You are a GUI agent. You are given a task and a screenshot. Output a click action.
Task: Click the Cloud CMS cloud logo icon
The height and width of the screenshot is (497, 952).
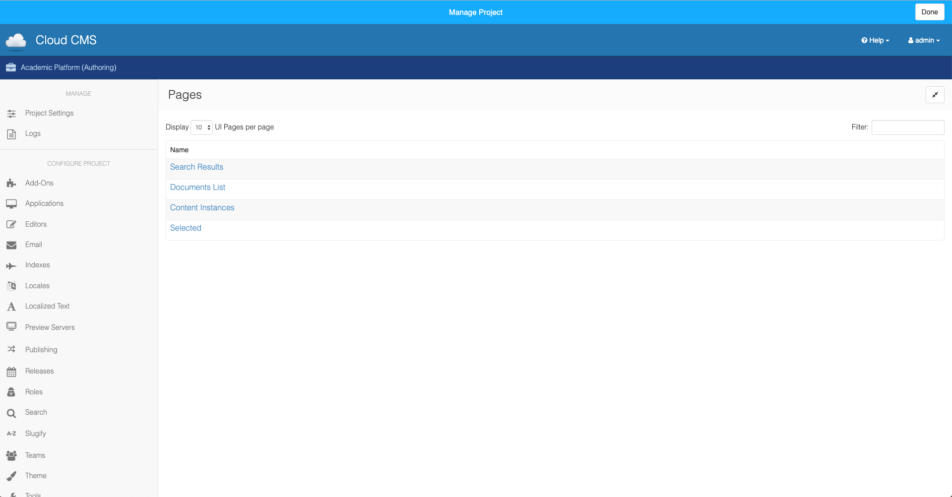pyautogui.click(x=16, y=42)
